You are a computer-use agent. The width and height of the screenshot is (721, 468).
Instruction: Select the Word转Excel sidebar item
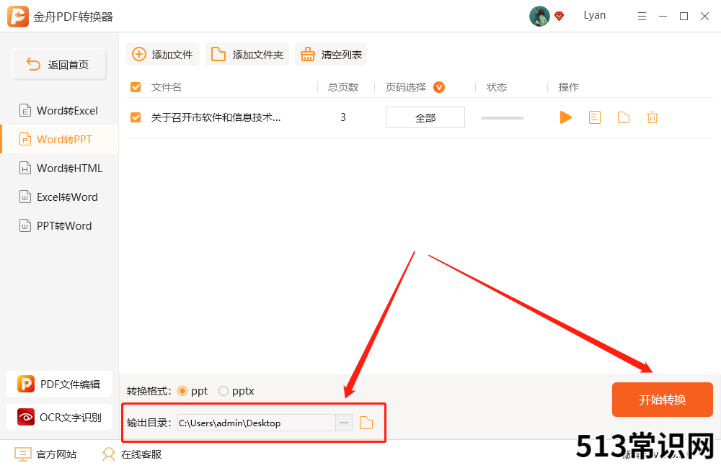(x=59, y=111)
